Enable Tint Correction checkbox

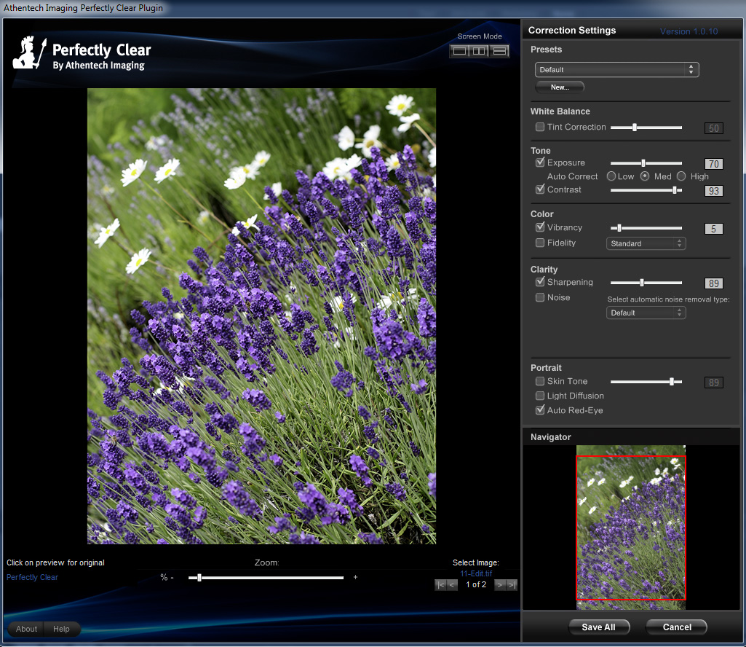(540, 127)
